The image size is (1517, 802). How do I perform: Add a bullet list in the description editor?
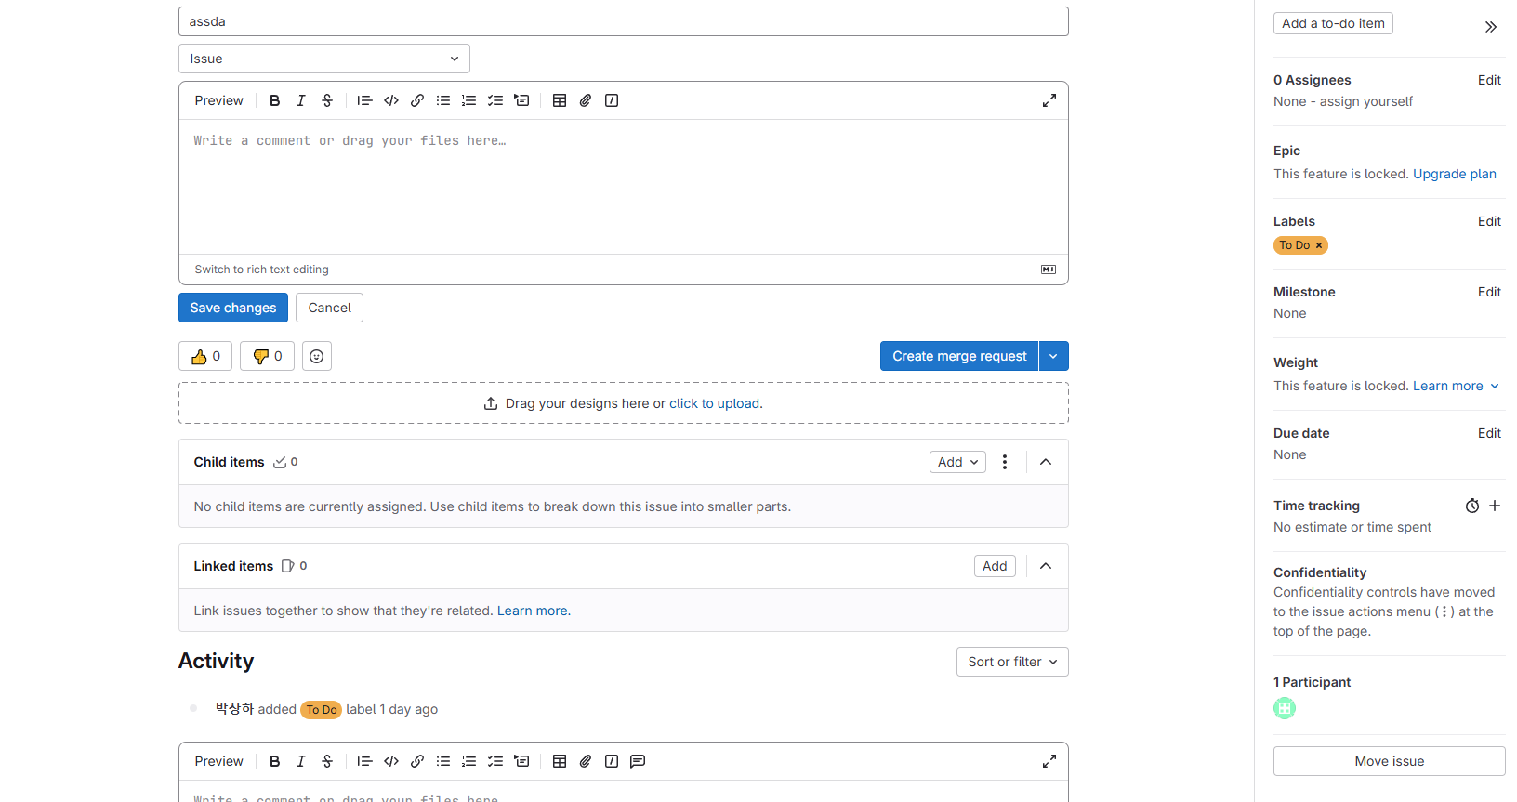point(443,100)
